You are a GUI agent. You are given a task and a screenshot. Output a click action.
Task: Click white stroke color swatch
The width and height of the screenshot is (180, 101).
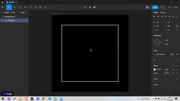pos(154,70)
